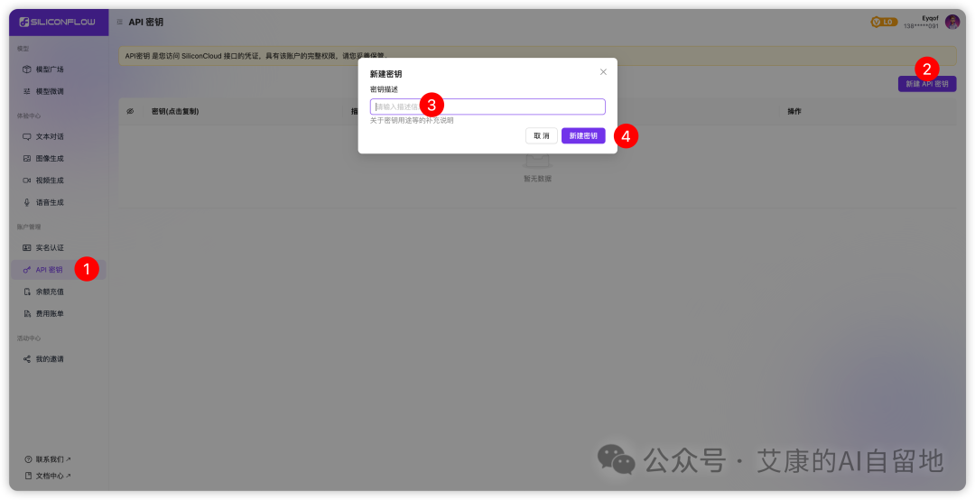Click the 我的邀请 share icon

[x=27, y=359]
